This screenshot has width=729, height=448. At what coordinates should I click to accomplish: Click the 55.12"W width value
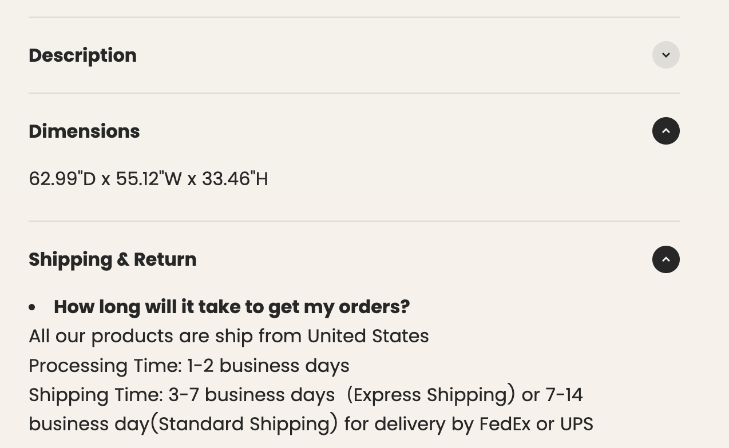[x=149, y=179]
